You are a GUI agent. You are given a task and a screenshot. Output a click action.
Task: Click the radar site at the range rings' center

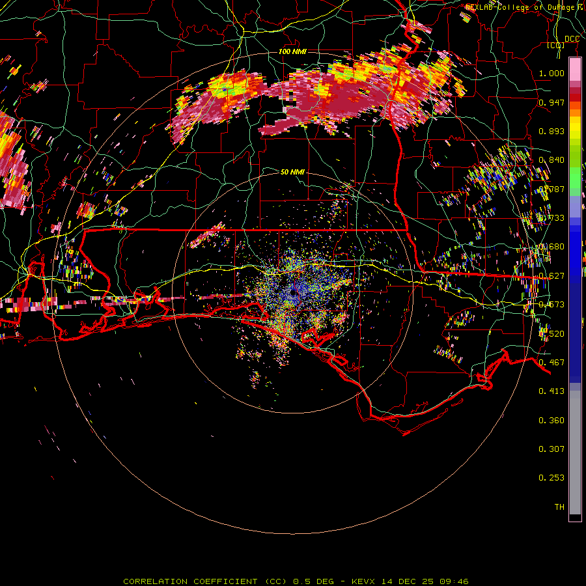(x=293, y=294)
